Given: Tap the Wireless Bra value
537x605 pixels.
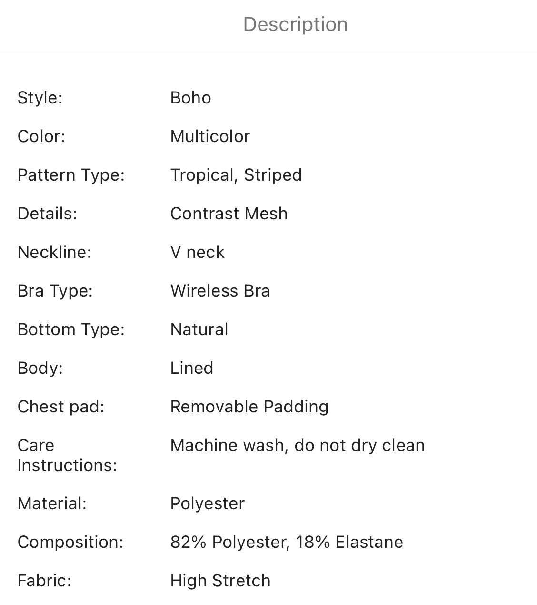Looking at the screenshot, I should point(220,291).
